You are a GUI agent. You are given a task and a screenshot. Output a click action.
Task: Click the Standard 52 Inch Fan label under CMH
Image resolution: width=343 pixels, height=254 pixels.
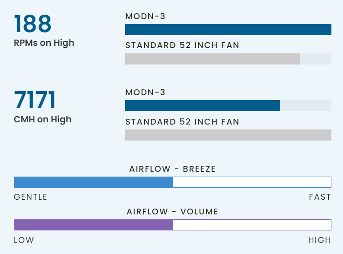pos(182,121)
